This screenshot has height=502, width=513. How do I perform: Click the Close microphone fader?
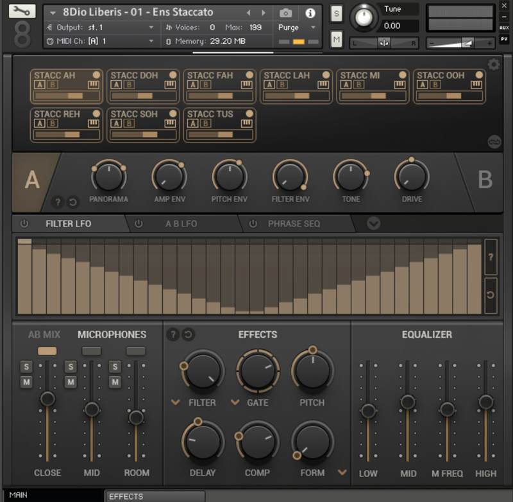click(x=47, y=399)
